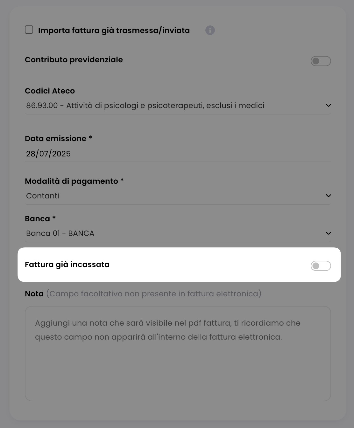Click the Fattura già incassata label
Screen dimensions: 354x428
click(x=67, y=265)
